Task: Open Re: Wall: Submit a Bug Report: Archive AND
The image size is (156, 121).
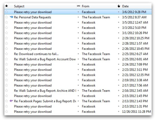Action: (45, 91)
